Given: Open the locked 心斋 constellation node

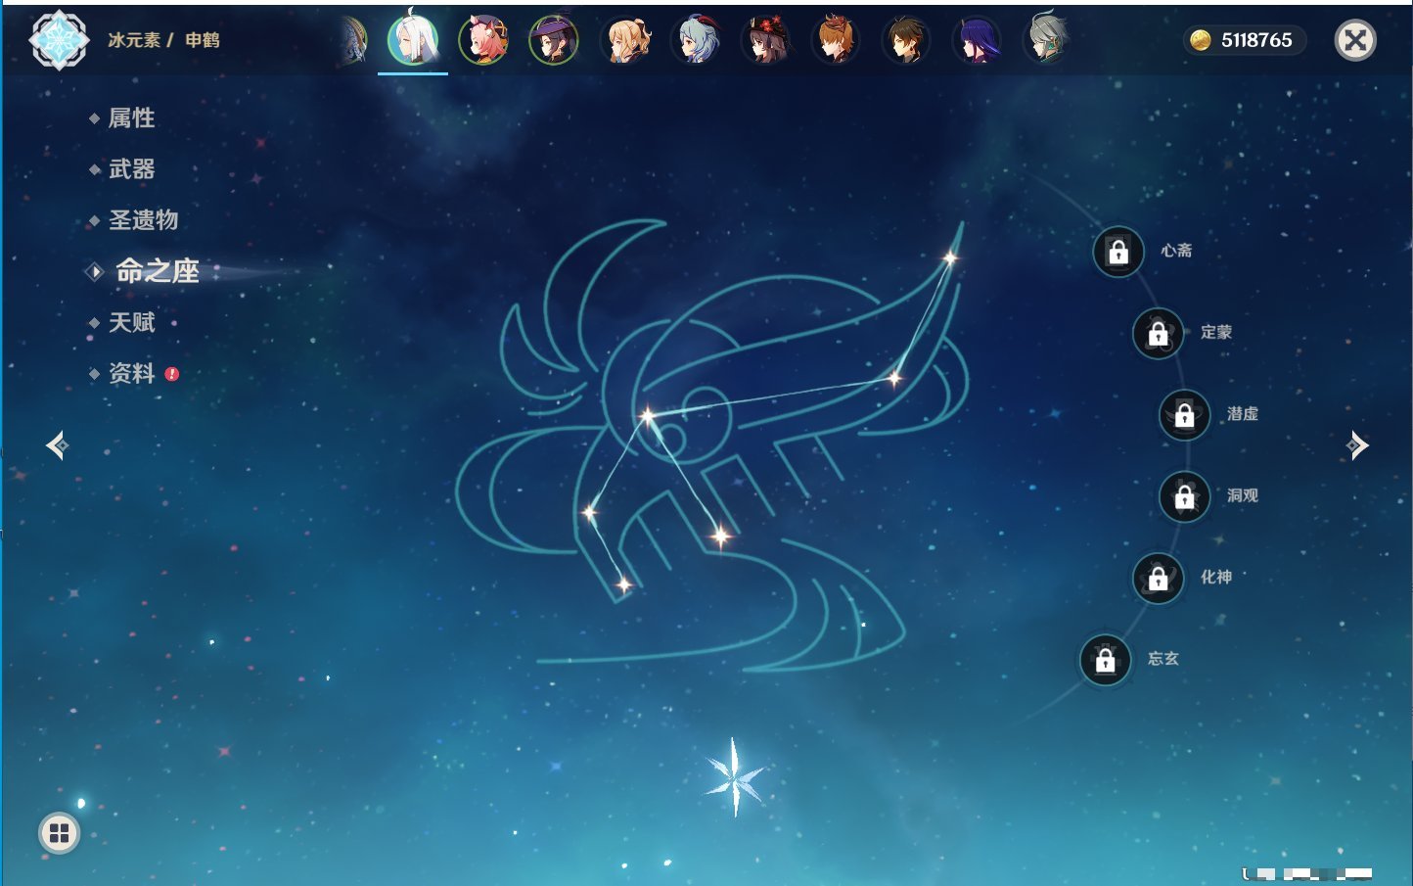Looking at the screenshot, I should (1118, 252).
